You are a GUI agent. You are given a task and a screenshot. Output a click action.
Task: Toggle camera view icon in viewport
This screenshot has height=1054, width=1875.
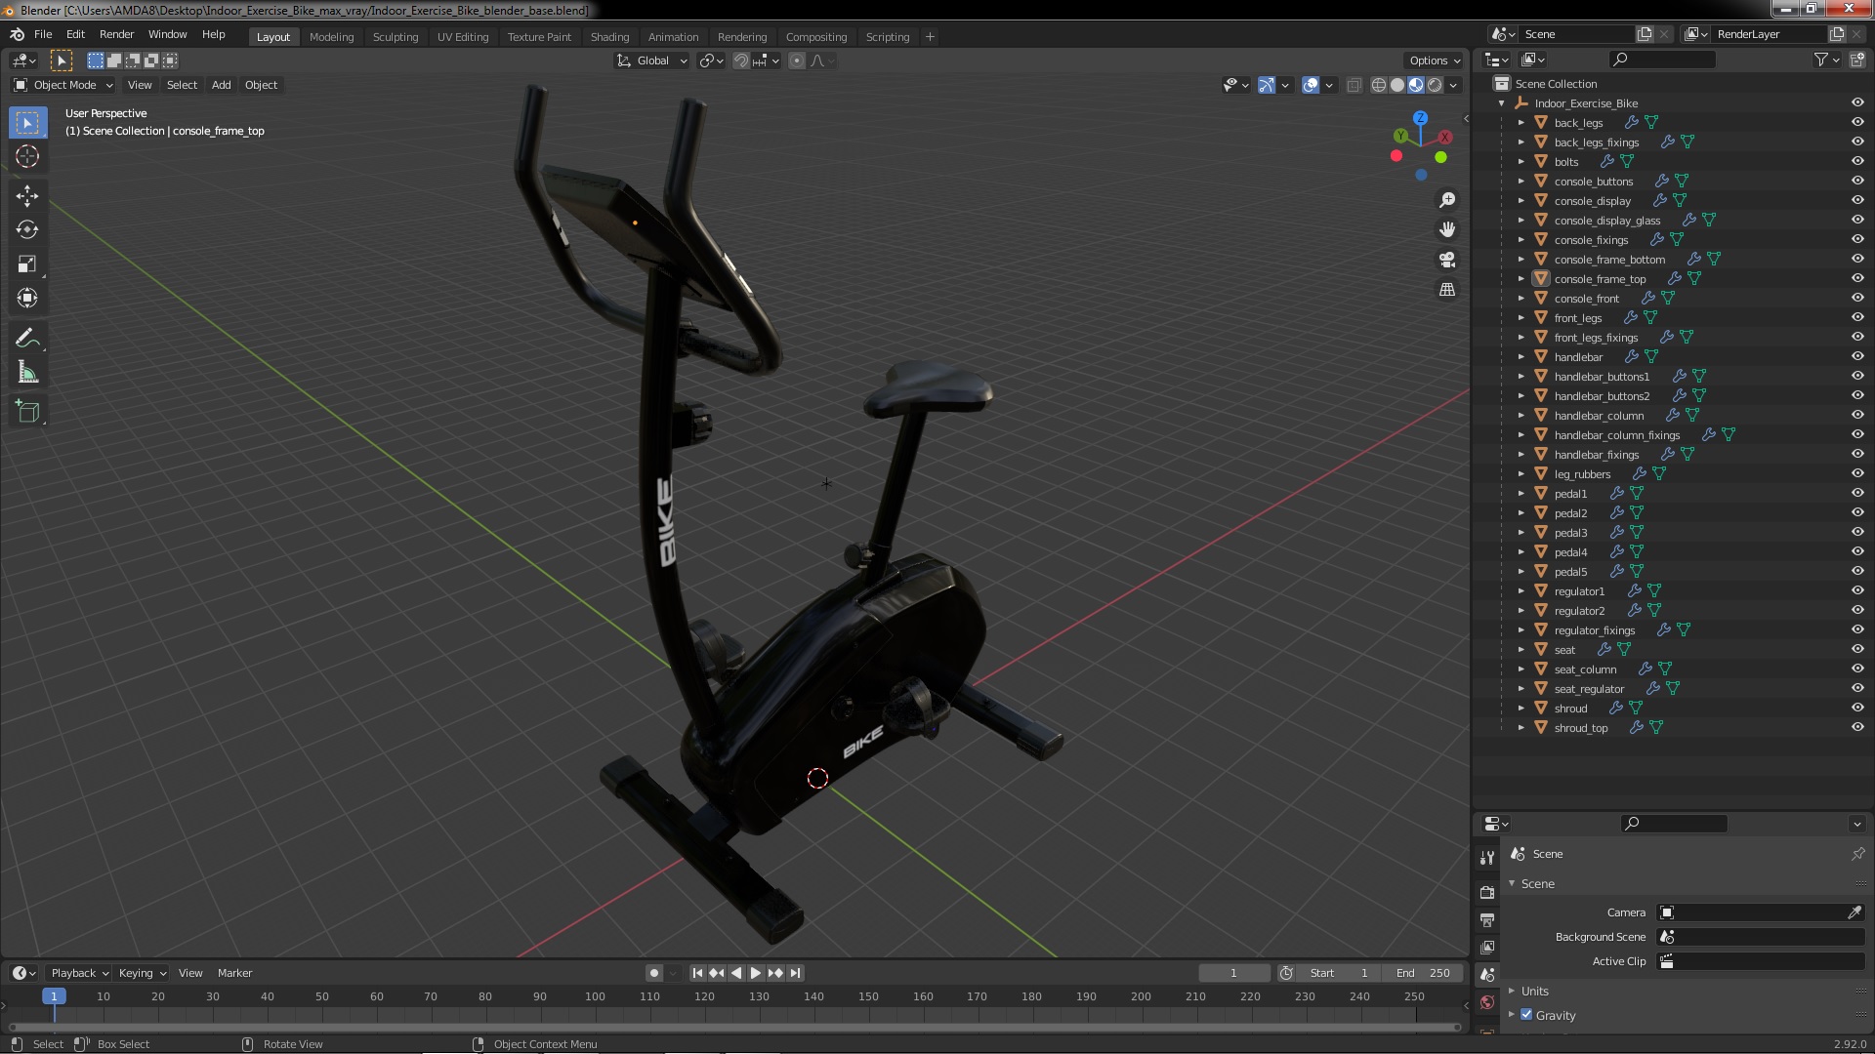(x=1447, y=260)
